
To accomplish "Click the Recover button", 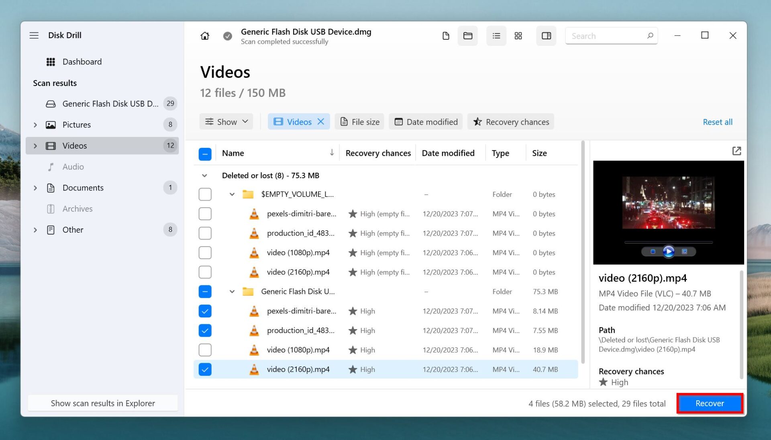I will click(709, 403).
